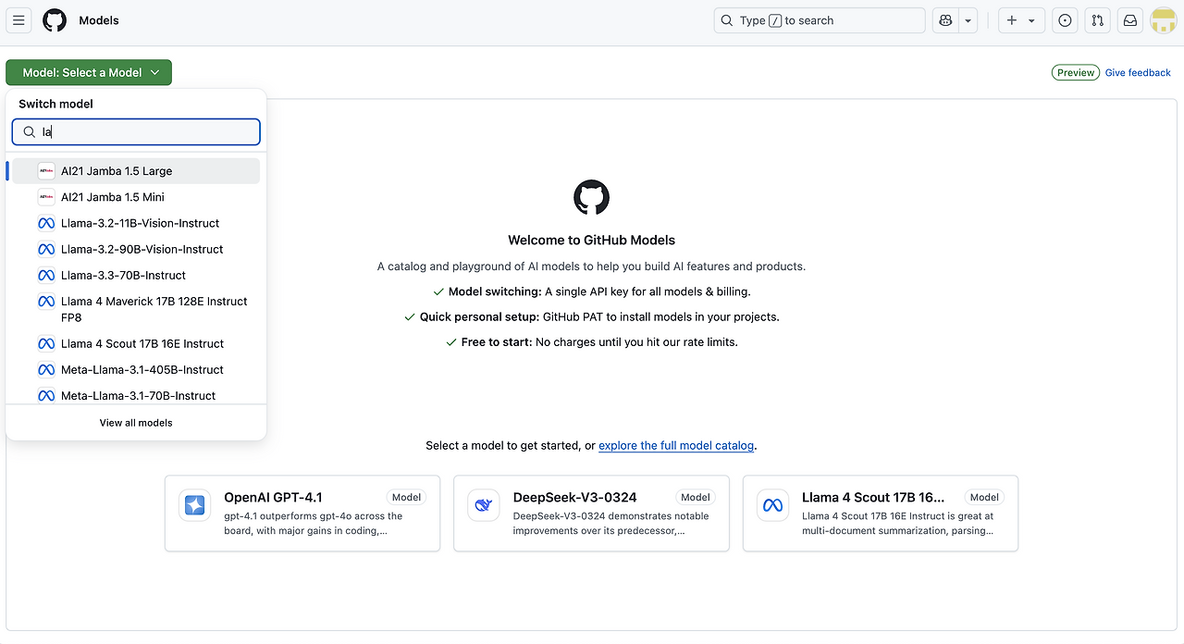Select Meta-Llama-3.1-70B-Instruct model
The width and height of the screenshot is (1184, 644).
tap(136, 395)
